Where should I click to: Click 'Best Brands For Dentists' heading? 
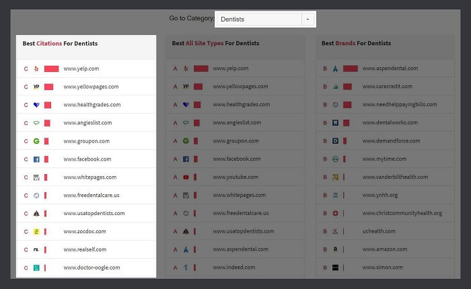click(356, 43)
